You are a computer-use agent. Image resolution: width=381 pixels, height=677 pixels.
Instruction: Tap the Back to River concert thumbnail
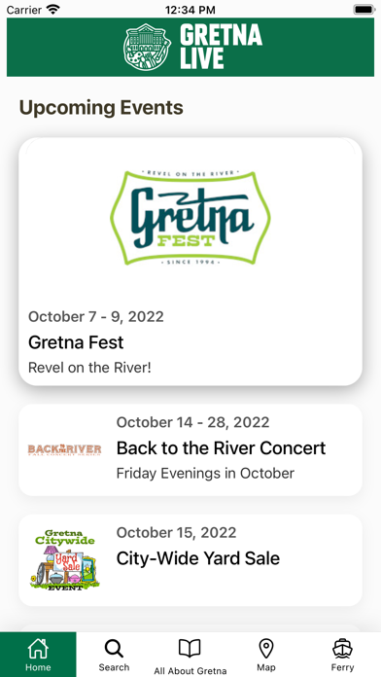tap(64, 449)
